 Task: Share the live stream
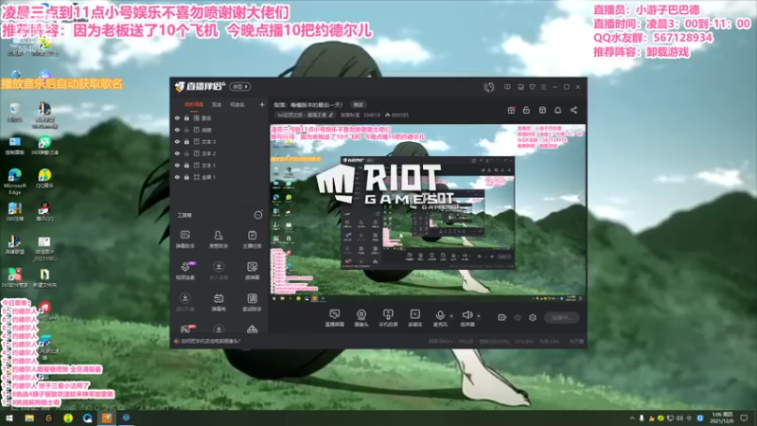click(x=573, y=110)
